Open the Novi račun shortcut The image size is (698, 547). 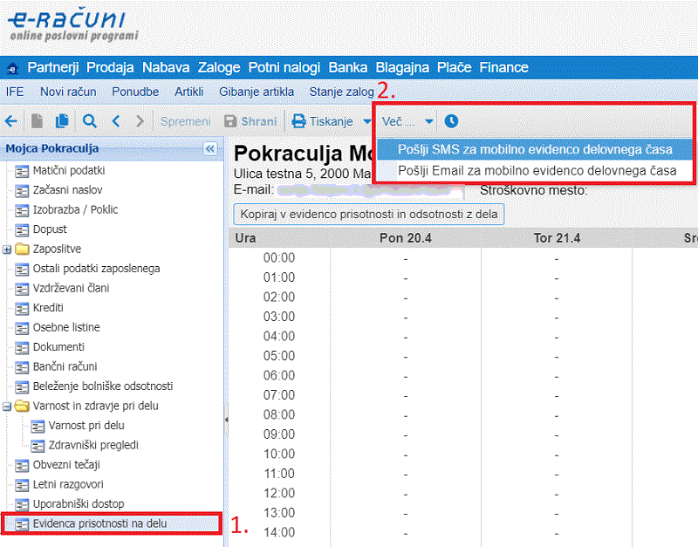click(68, 92)
